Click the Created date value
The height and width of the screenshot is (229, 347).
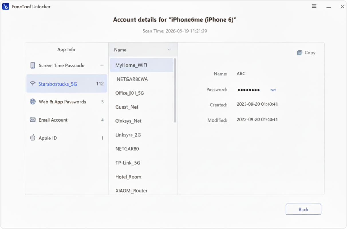click(x=257, y=104)
